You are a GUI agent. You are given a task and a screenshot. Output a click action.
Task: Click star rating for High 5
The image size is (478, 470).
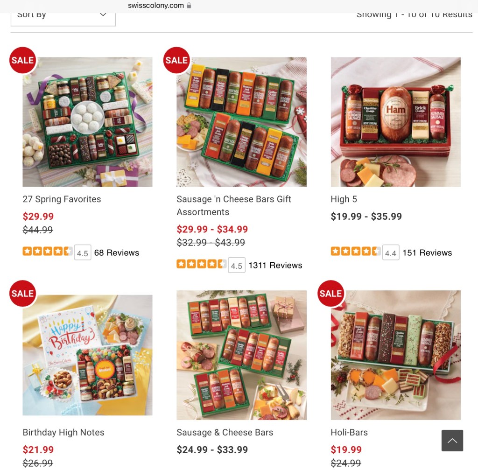point(356,251)
